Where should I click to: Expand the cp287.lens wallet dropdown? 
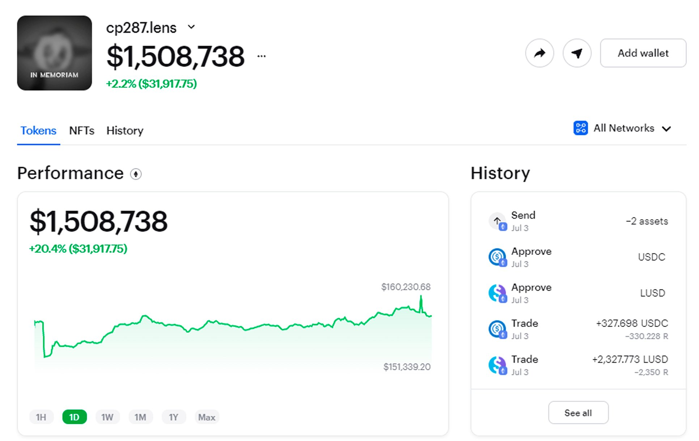191,27
